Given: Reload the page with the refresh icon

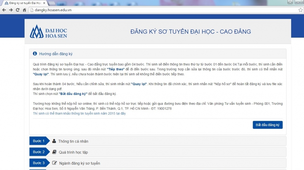Looking at the screenshot, I should 18,10.
